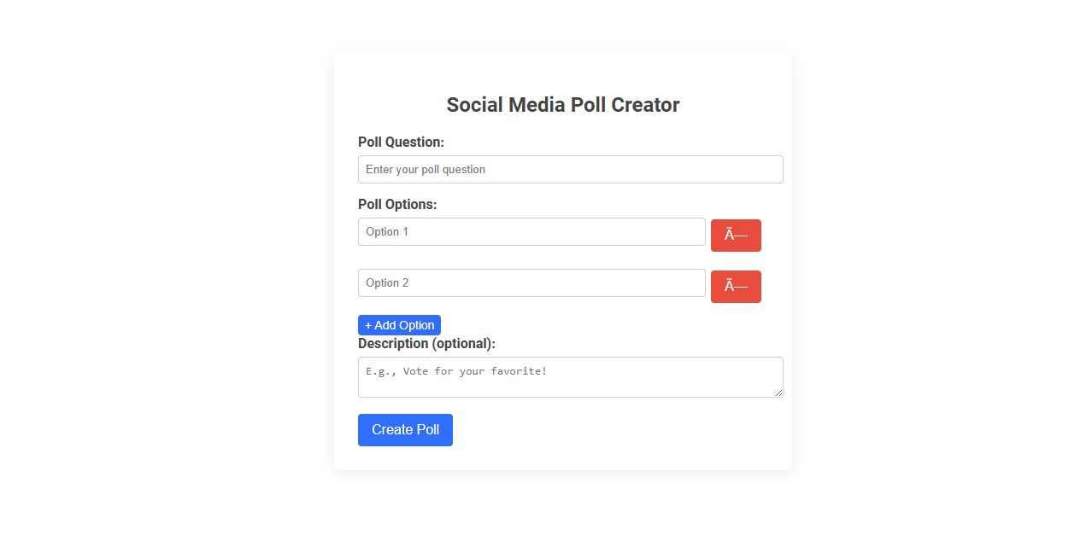This screenshot has width=1092, height=547.
Task: Select the red delete button beside first option
Action: click(736, 236)
